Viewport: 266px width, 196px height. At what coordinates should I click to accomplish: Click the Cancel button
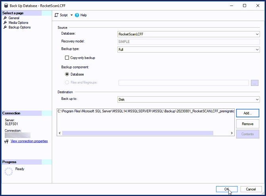click(251, 189)
